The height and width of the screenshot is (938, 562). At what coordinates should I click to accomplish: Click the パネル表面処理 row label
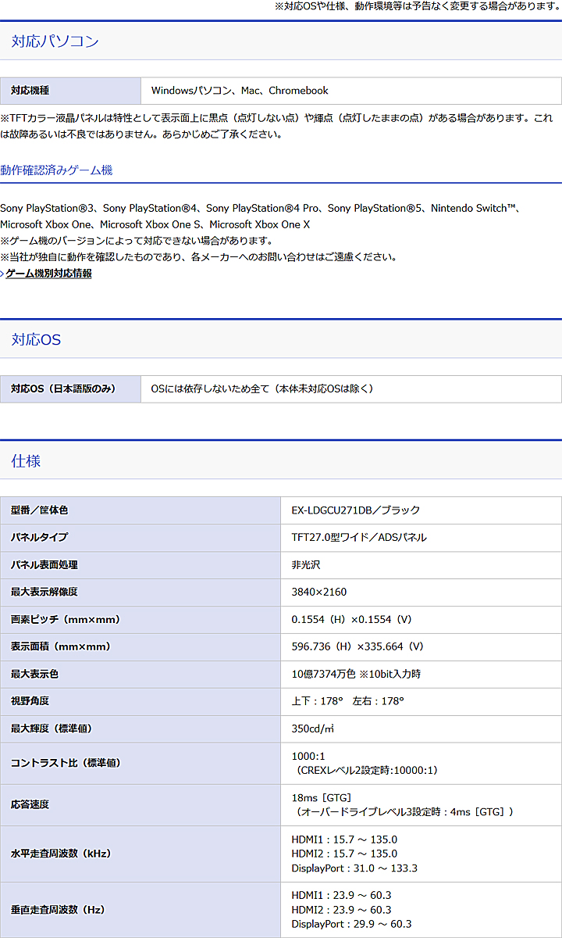[x=140, y=565]
